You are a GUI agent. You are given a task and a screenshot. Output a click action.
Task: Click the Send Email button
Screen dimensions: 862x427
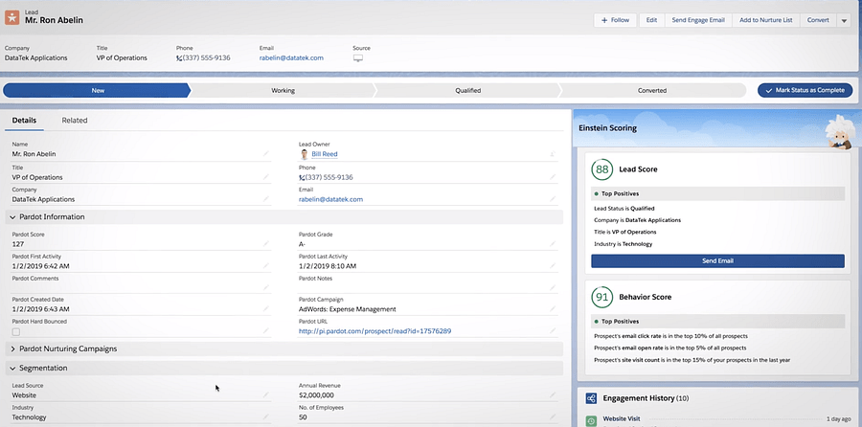[x=717, y=261]
